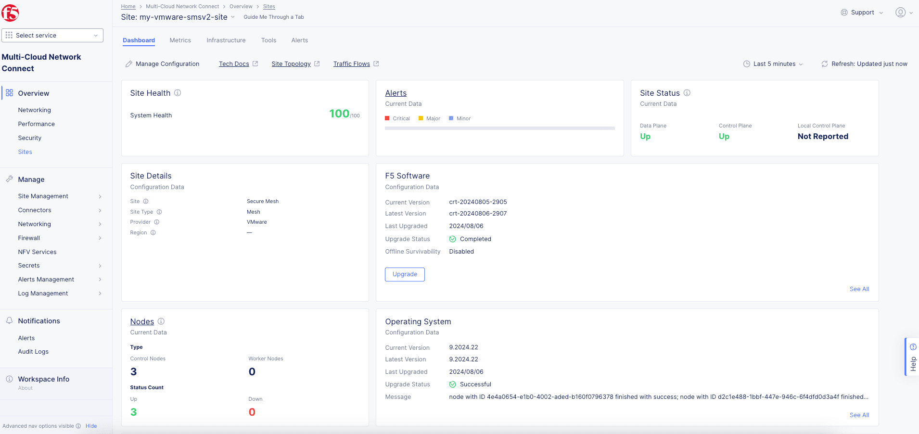Click the Overview grid icon in sidebar
The height and width of the screenshot is (434, 919).
tap(10, 93)
